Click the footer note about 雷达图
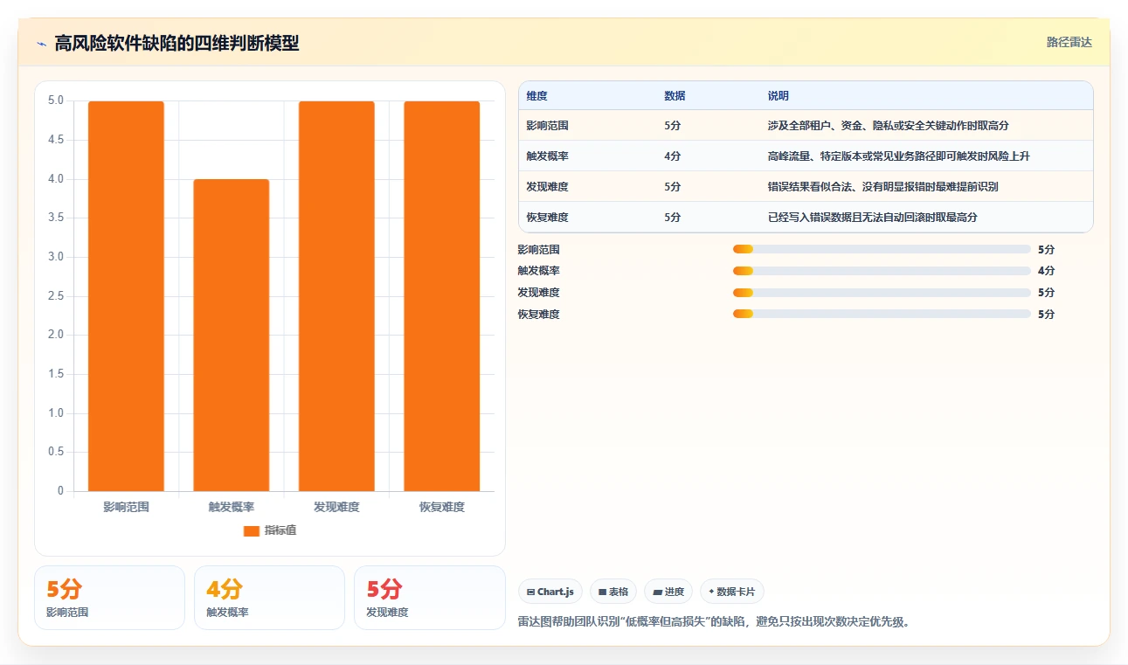The image size is (1128, 665). point(714,622)
